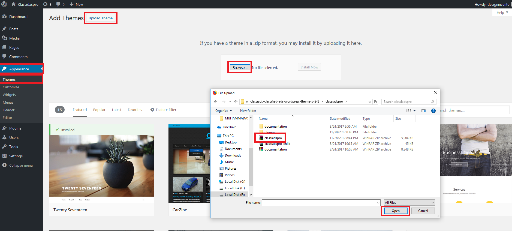Click the Browse... file button

point(240,68)
